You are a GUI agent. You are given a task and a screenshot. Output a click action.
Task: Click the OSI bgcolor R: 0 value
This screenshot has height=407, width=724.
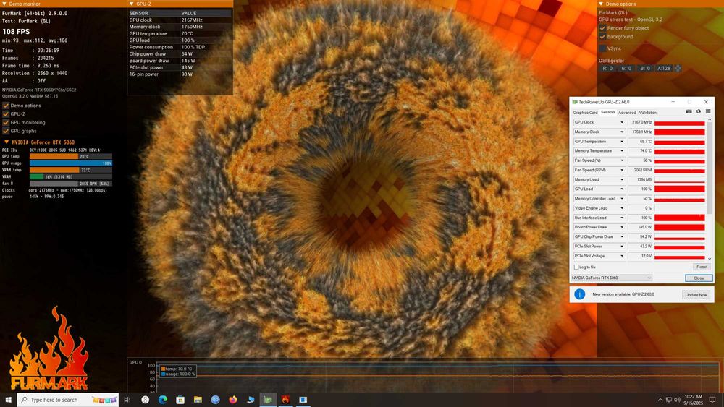[607, 68]
